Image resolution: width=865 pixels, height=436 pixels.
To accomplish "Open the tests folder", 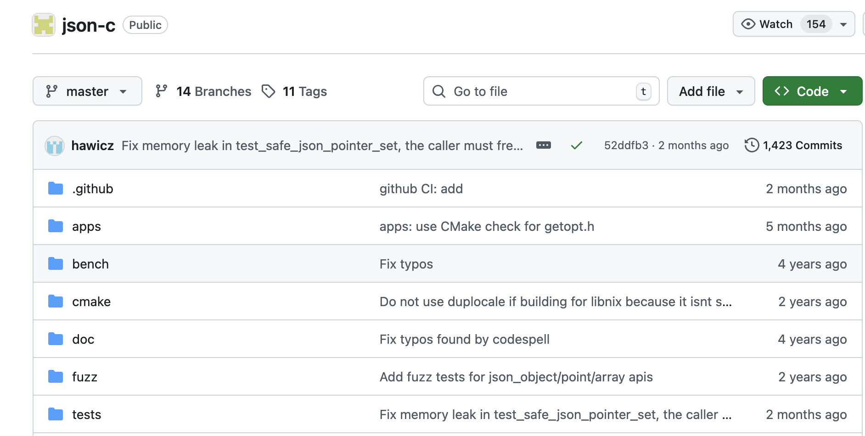I will 86,414.
